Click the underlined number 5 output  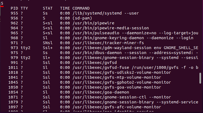(2, 4)
